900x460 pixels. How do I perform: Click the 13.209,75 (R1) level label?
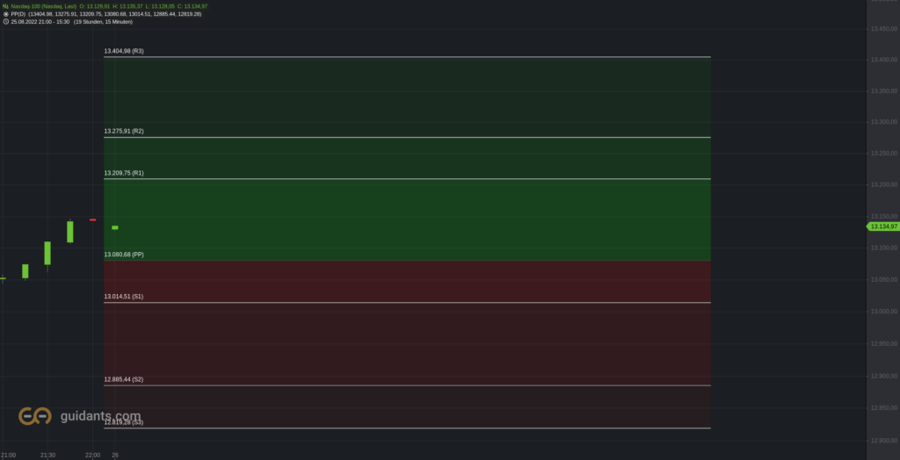pos(124,173)
